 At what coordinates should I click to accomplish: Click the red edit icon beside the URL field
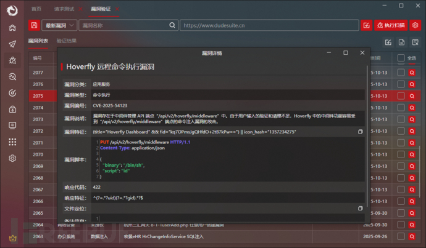pyautogui.click(x=366, y=25)
